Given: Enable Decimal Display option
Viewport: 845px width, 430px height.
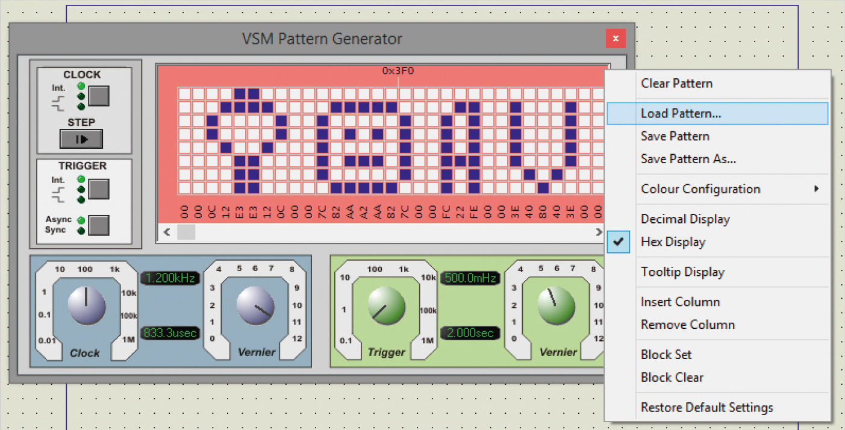Looking at the screenshot, I should pos(685,219).
